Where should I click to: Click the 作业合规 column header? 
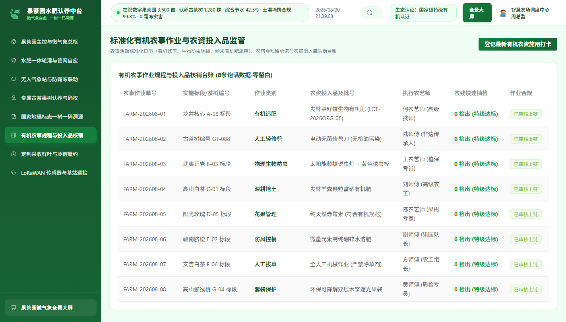point(521,93)
